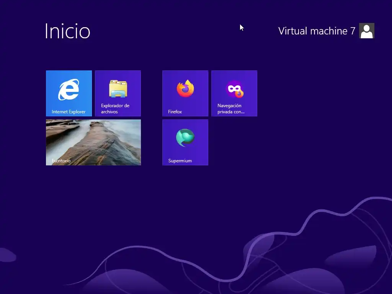Launch Explorador de archivos tile
This screenshot has width=392, height=294.
[118, 93]
